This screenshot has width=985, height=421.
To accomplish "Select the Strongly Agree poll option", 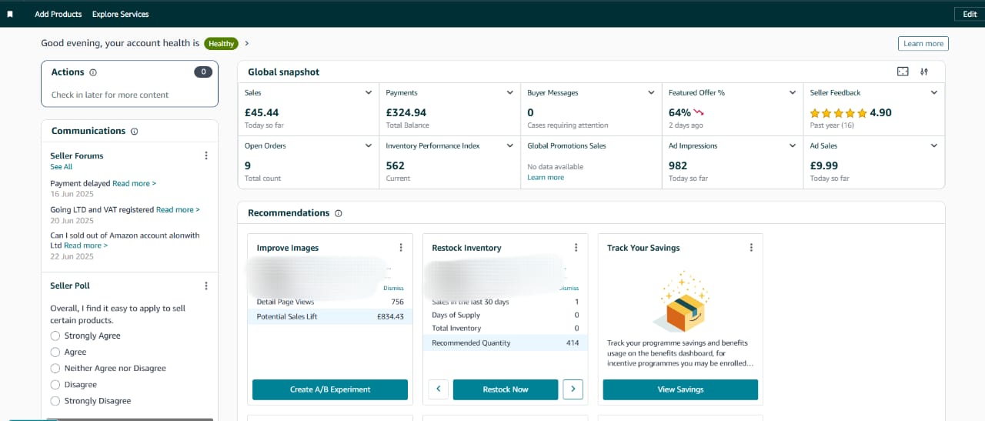I will pos(55,336).
